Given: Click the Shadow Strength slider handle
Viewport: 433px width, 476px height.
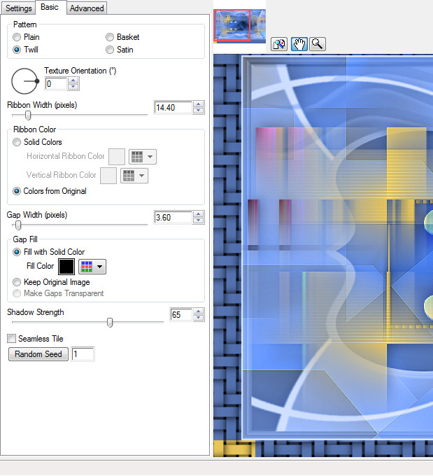Looking at the screenshot, I should click(110, 322).
